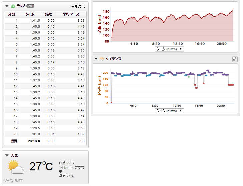Screen dimensions: 243x186
Task: Click the 分割 column header
Action: 11,14
